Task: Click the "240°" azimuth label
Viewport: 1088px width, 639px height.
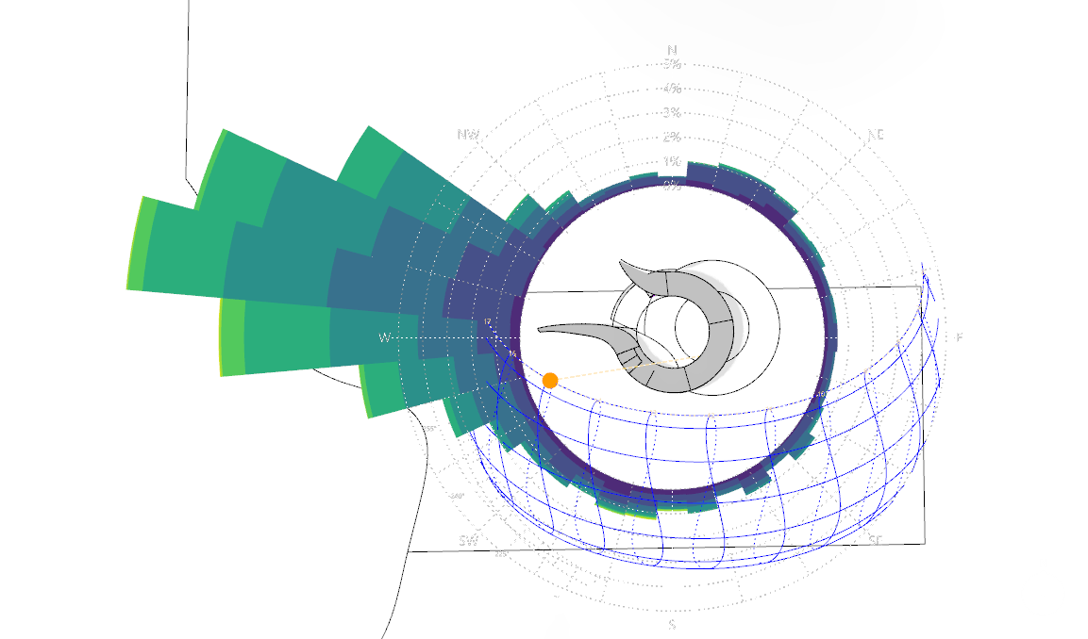Action: (457, 497)
